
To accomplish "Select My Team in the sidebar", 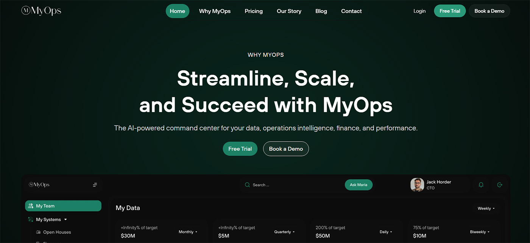I will pyautogui.click(x=63, y=206).
